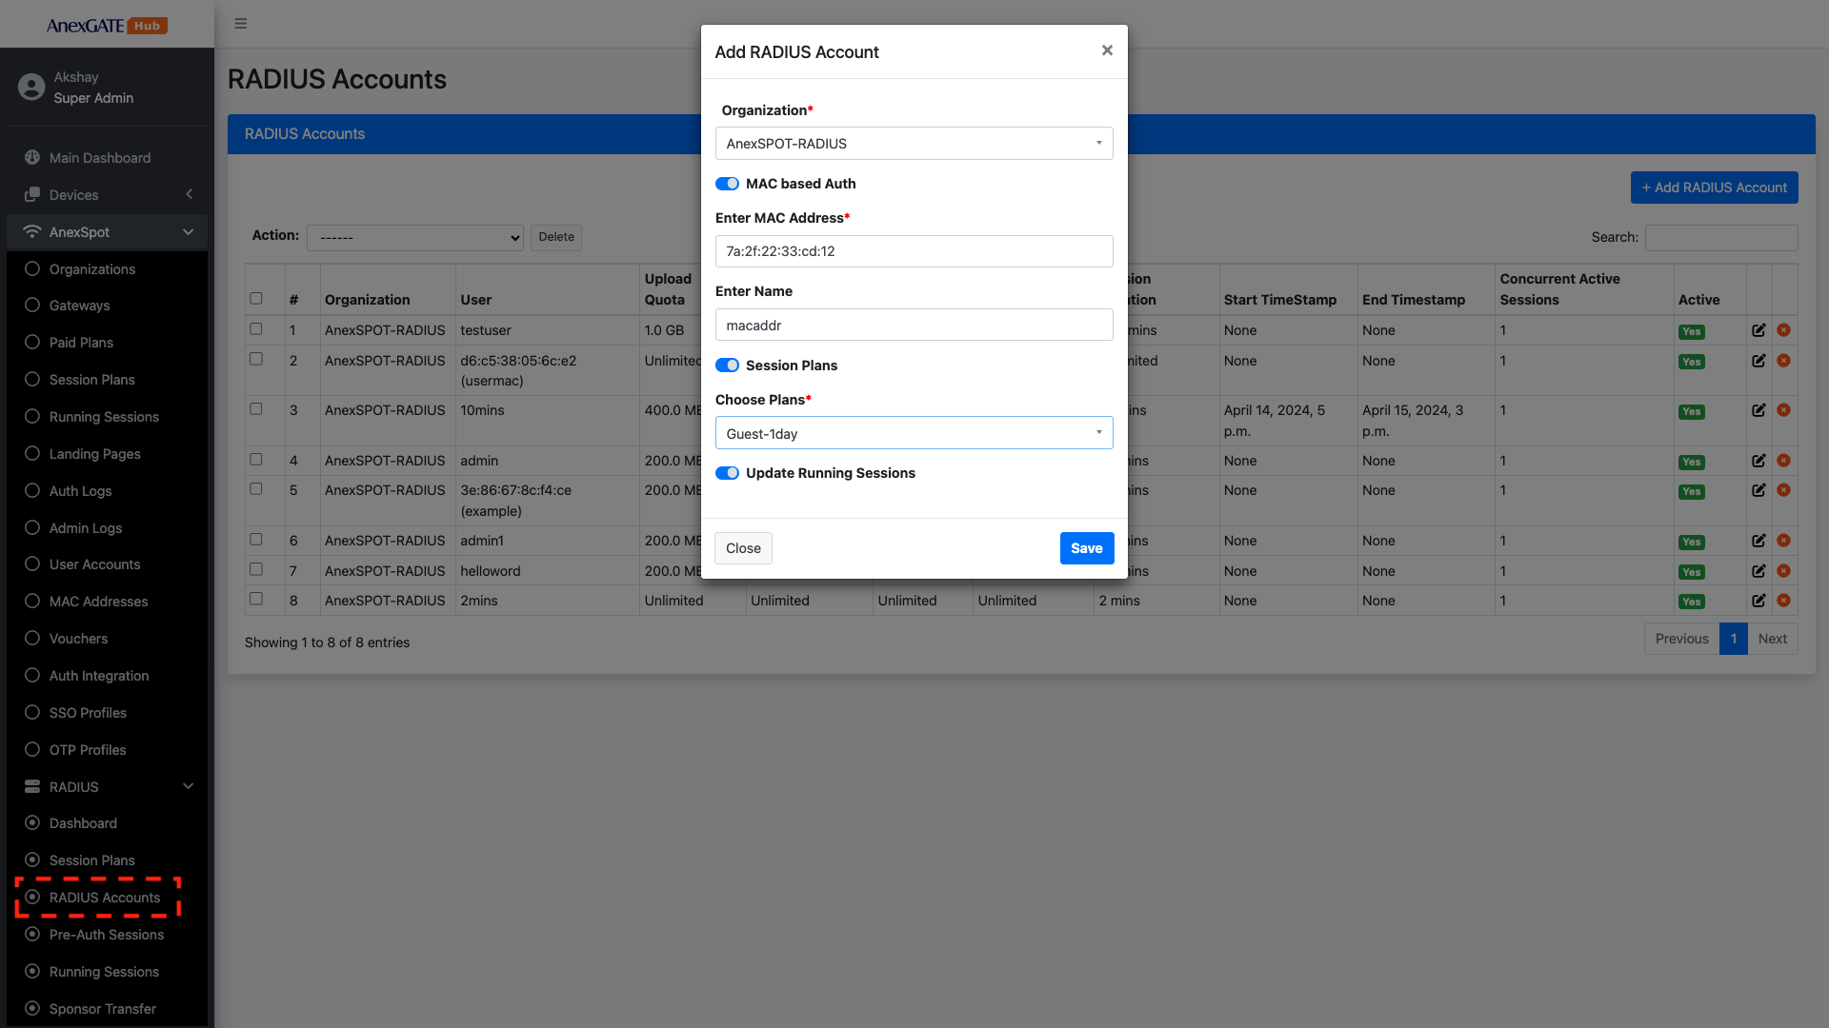1829x1028 pixels.
Task: Close the Add RADIUS Account dialog with X
Action: click(1107, 50)
